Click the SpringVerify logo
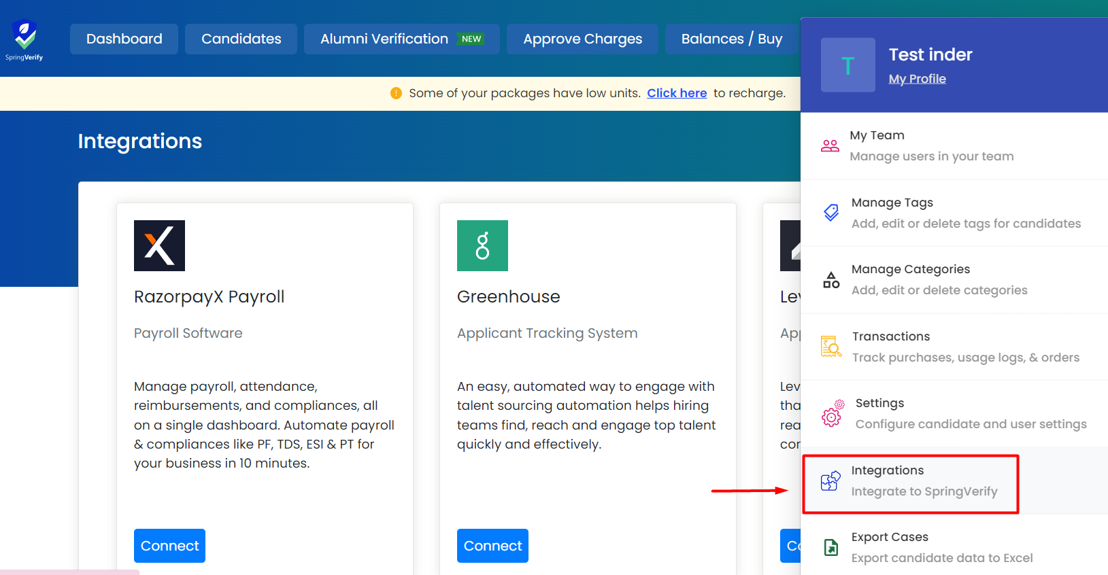Image resolution: width=1108 pixels, height=575 pixels. tap(24, 39)
